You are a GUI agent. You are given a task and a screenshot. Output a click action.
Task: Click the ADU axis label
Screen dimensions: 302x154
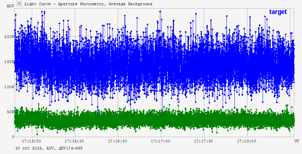[x=10, y=6]
